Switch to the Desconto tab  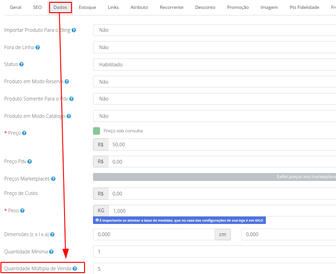205,7
